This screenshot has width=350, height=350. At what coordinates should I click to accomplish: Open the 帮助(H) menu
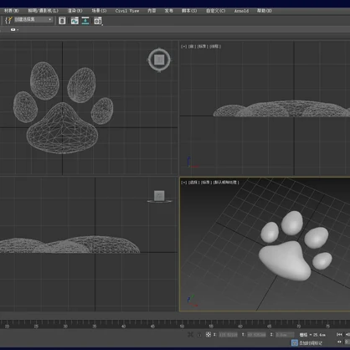[x=265, y=11]
